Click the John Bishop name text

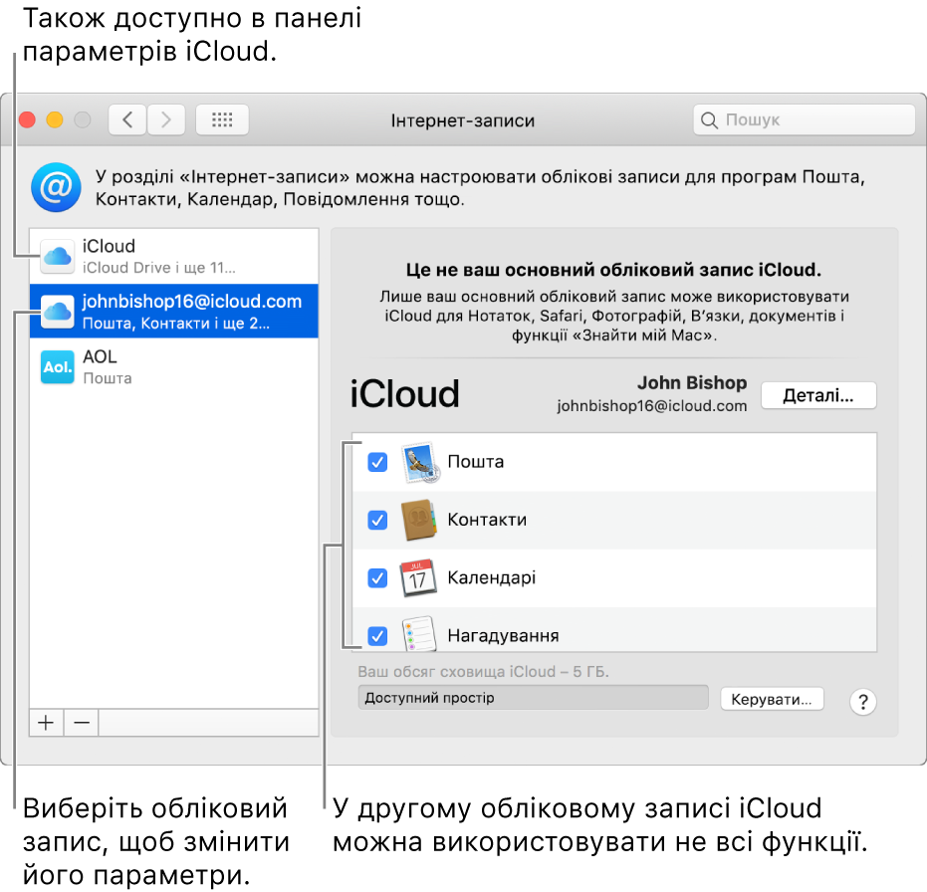692,383
